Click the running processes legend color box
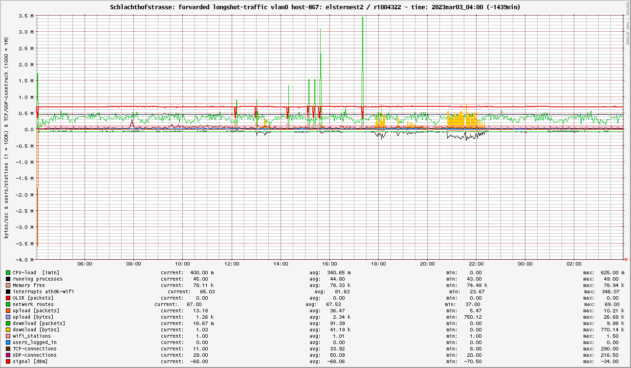Viewport: 631px width, 368px height. [x=8, y=279]
